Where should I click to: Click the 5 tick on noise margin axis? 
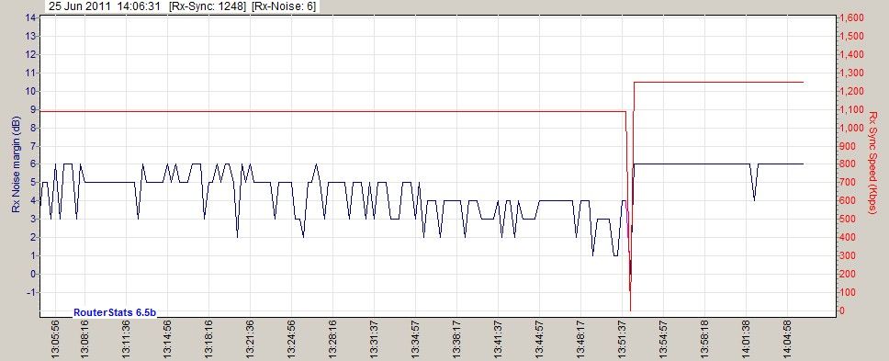tap(33, 183)
